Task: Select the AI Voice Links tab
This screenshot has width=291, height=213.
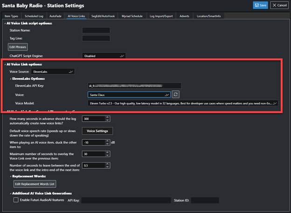Action: click(x=76, y=16)
